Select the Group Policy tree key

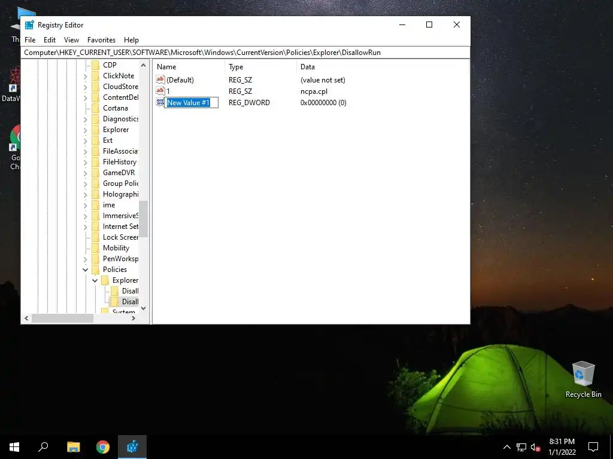click(x=120, y=183)
